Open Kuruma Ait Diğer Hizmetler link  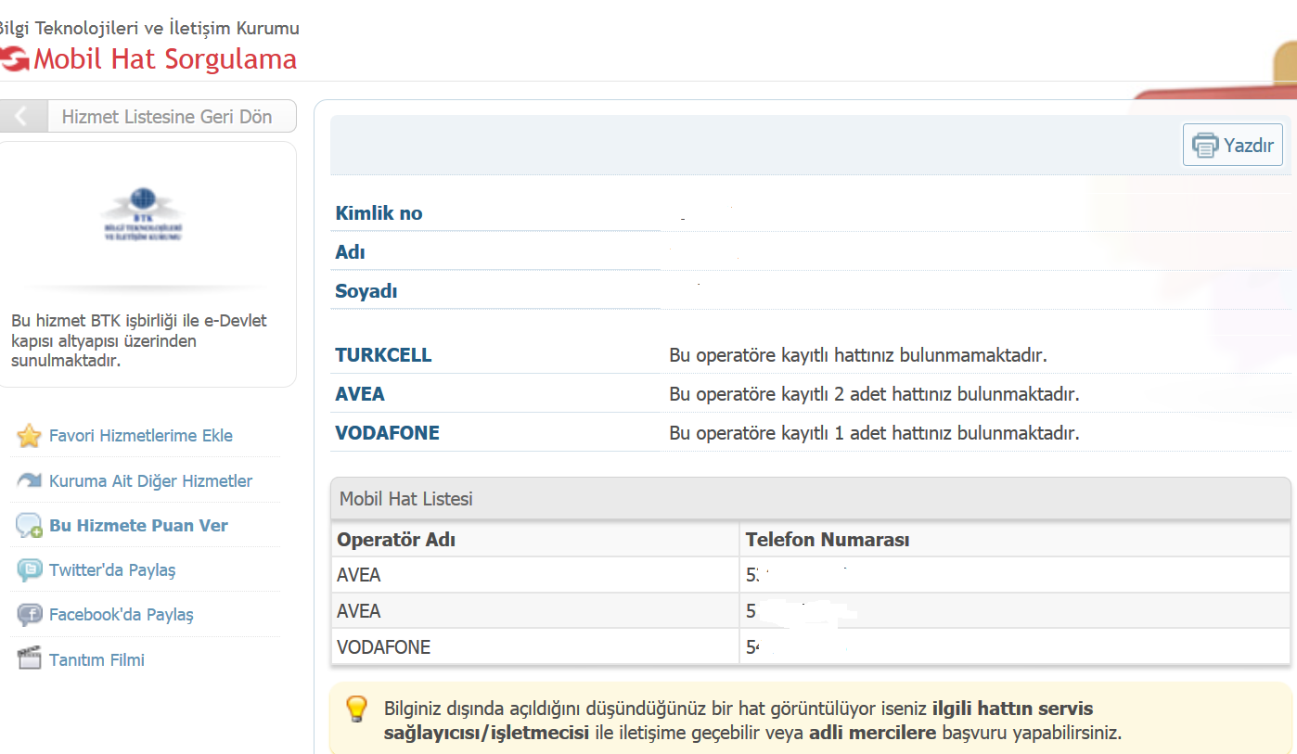(151, 481)
